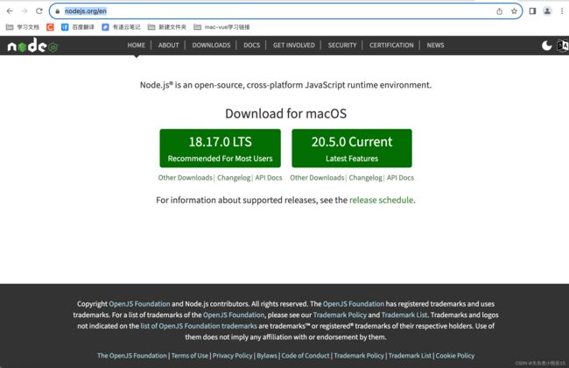Open the 新建文件夹 bookmarks folder
569x368 pixels.
tap(167, 27)
